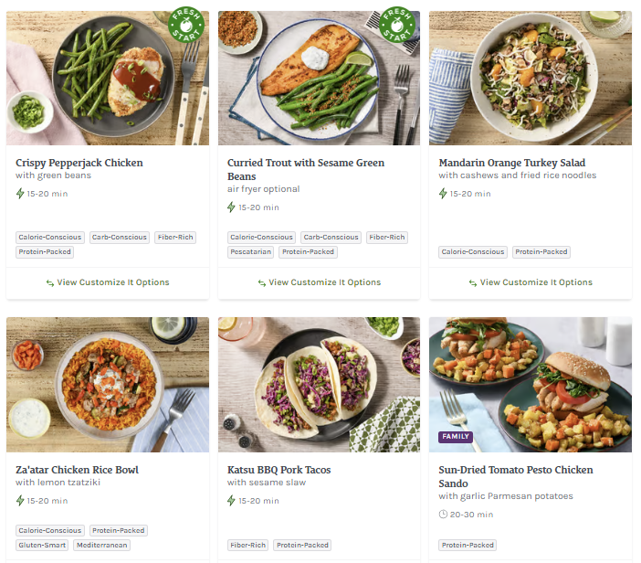Open Katsu BBQ Pork Tacos recipe title
Screen dimensions: 641x563
click(x=278, y=470)
